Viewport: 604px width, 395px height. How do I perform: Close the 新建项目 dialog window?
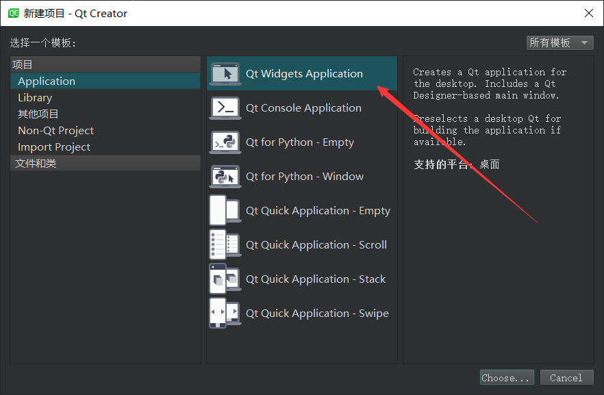589,13
